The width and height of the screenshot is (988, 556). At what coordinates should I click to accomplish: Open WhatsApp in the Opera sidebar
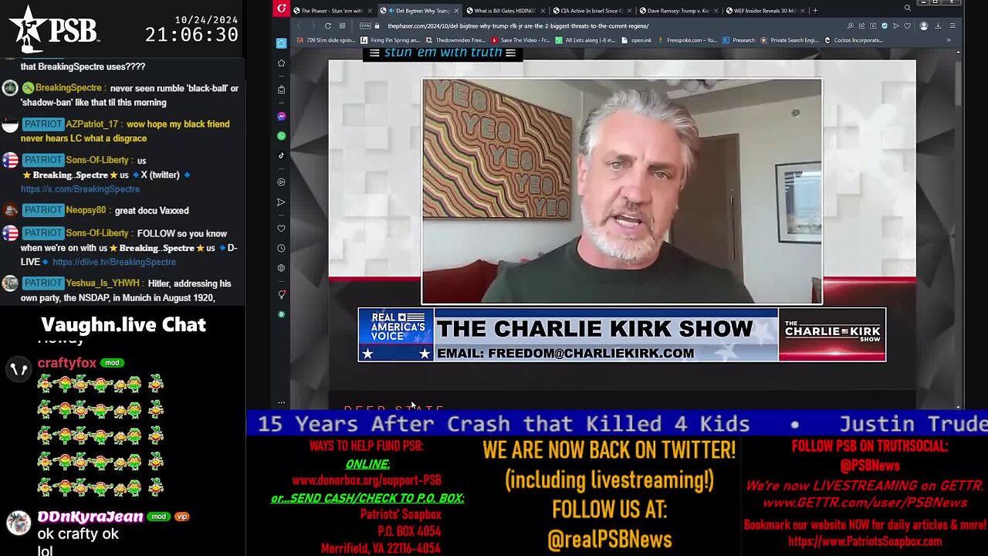(281, 136)
